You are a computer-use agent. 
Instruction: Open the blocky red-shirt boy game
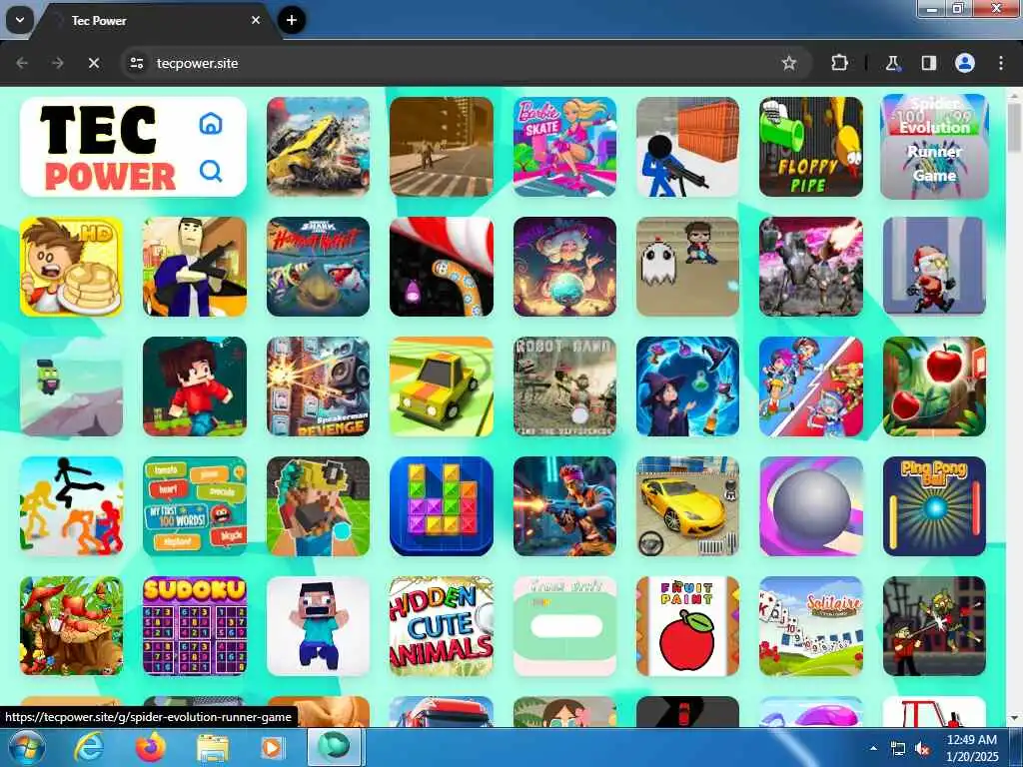195,386
